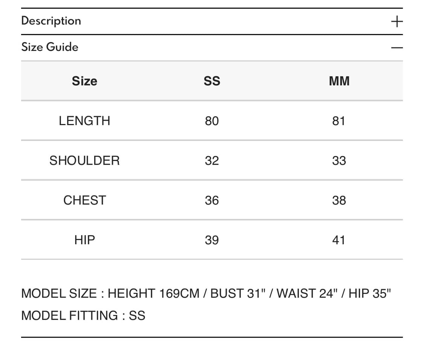Click the MM chest value 38
Screen dimensions: 424x349
pos(338,200)
